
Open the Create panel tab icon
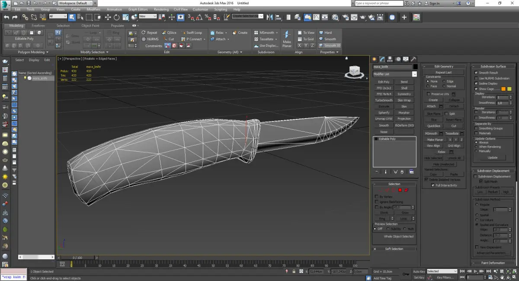[x=375, y=59]
